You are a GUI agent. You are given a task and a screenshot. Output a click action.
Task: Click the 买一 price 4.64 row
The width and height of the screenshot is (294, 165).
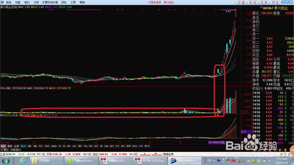tap(273, 38)
